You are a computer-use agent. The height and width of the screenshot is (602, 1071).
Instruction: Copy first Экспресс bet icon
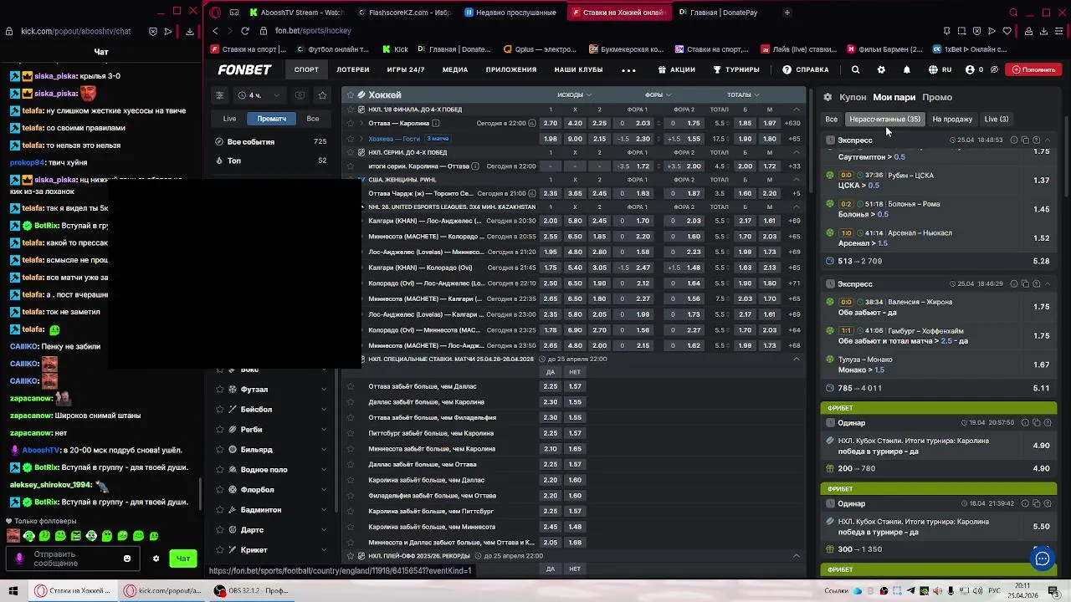(x=1025, y=140)
